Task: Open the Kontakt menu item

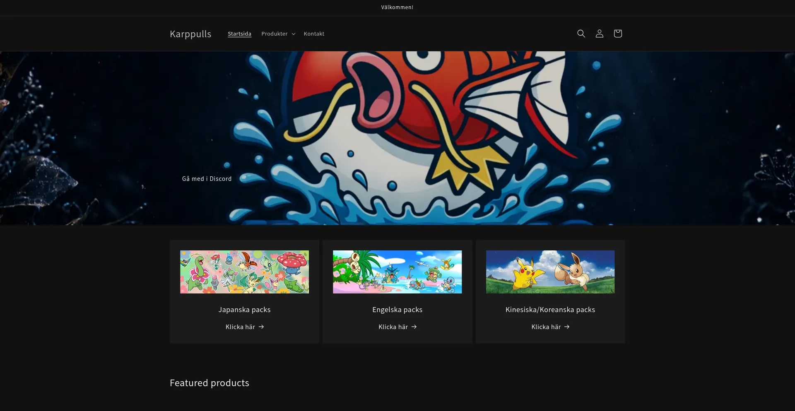Action: click(314, 34)
